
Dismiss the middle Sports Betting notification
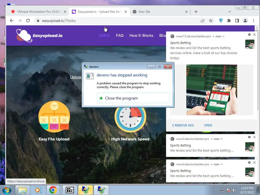pos(254,137)
